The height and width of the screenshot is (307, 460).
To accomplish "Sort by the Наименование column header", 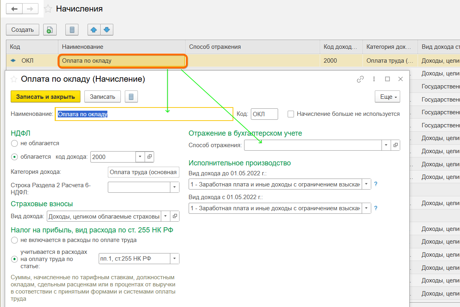I will [122, 47].
